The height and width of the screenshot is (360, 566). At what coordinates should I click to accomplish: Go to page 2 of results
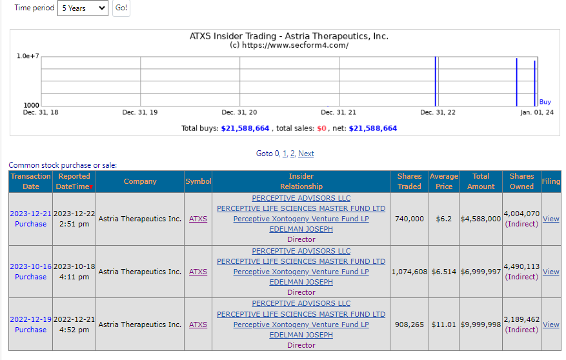coord(292,154)
